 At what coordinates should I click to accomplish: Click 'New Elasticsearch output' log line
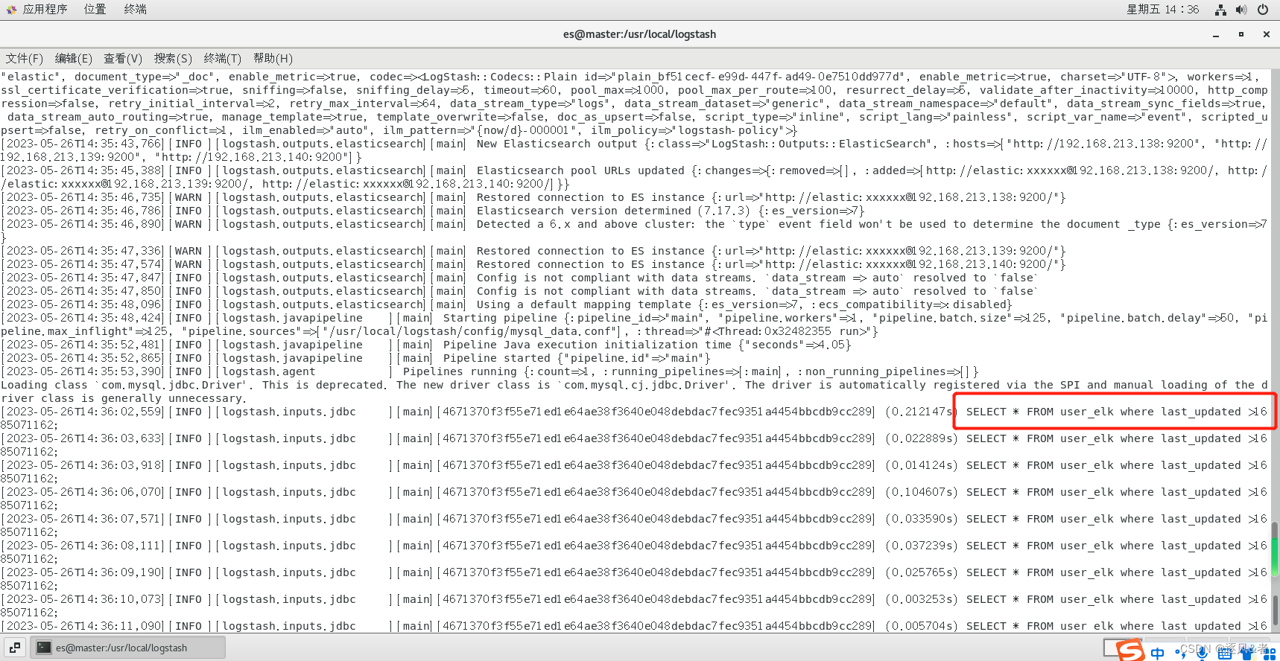634,150
